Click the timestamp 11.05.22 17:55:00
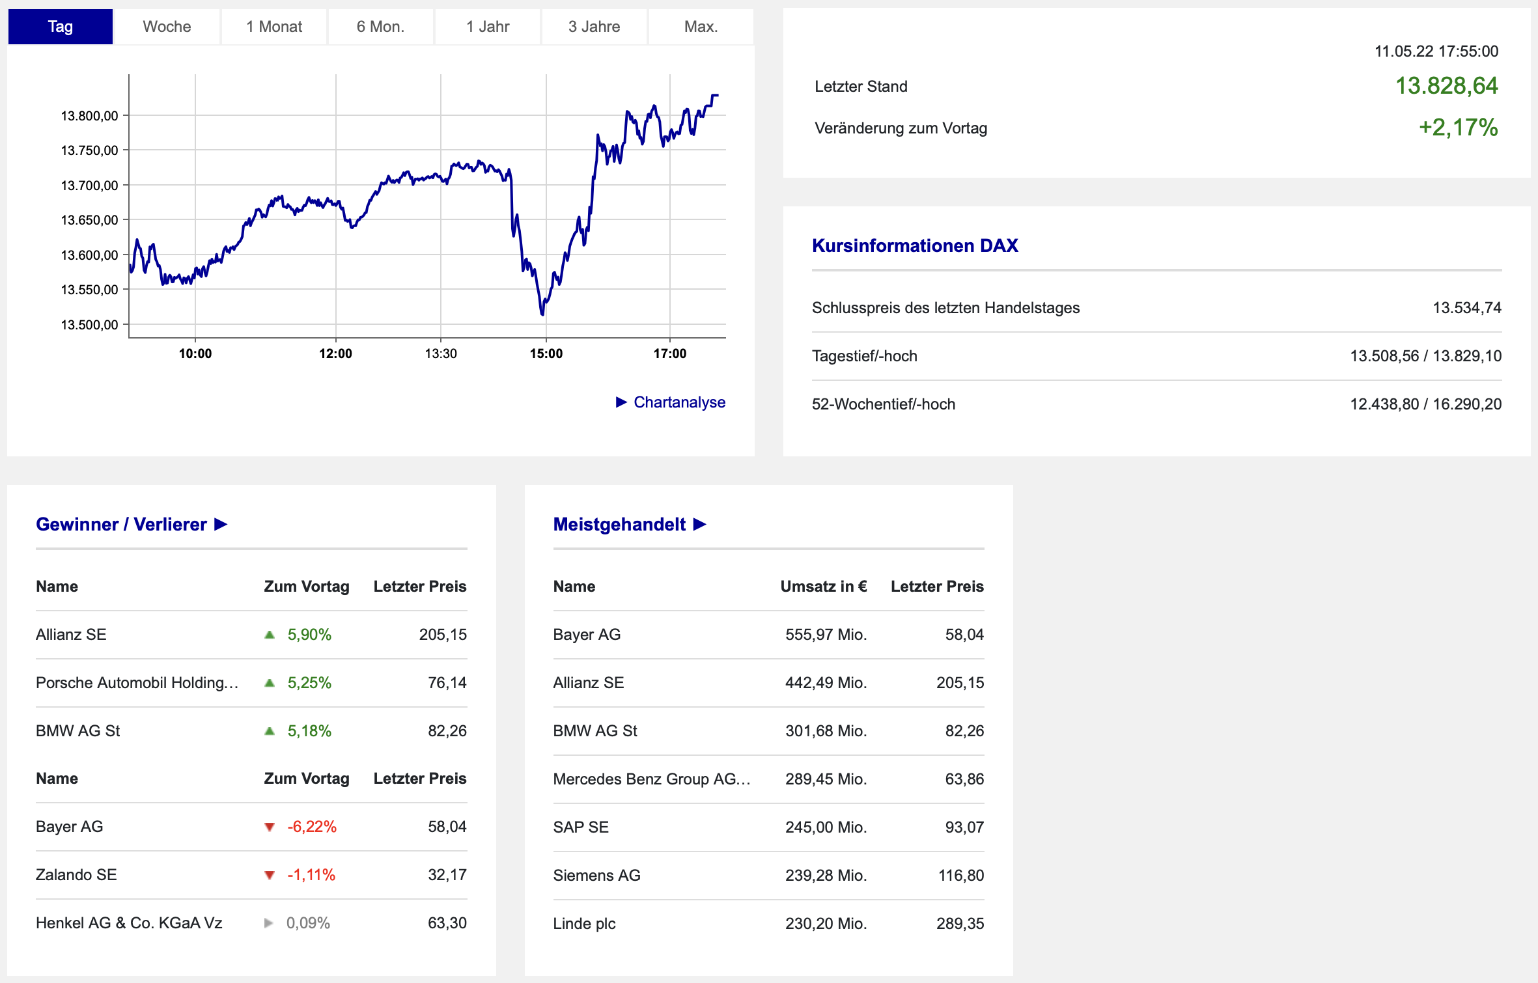 pos(1436,51)
